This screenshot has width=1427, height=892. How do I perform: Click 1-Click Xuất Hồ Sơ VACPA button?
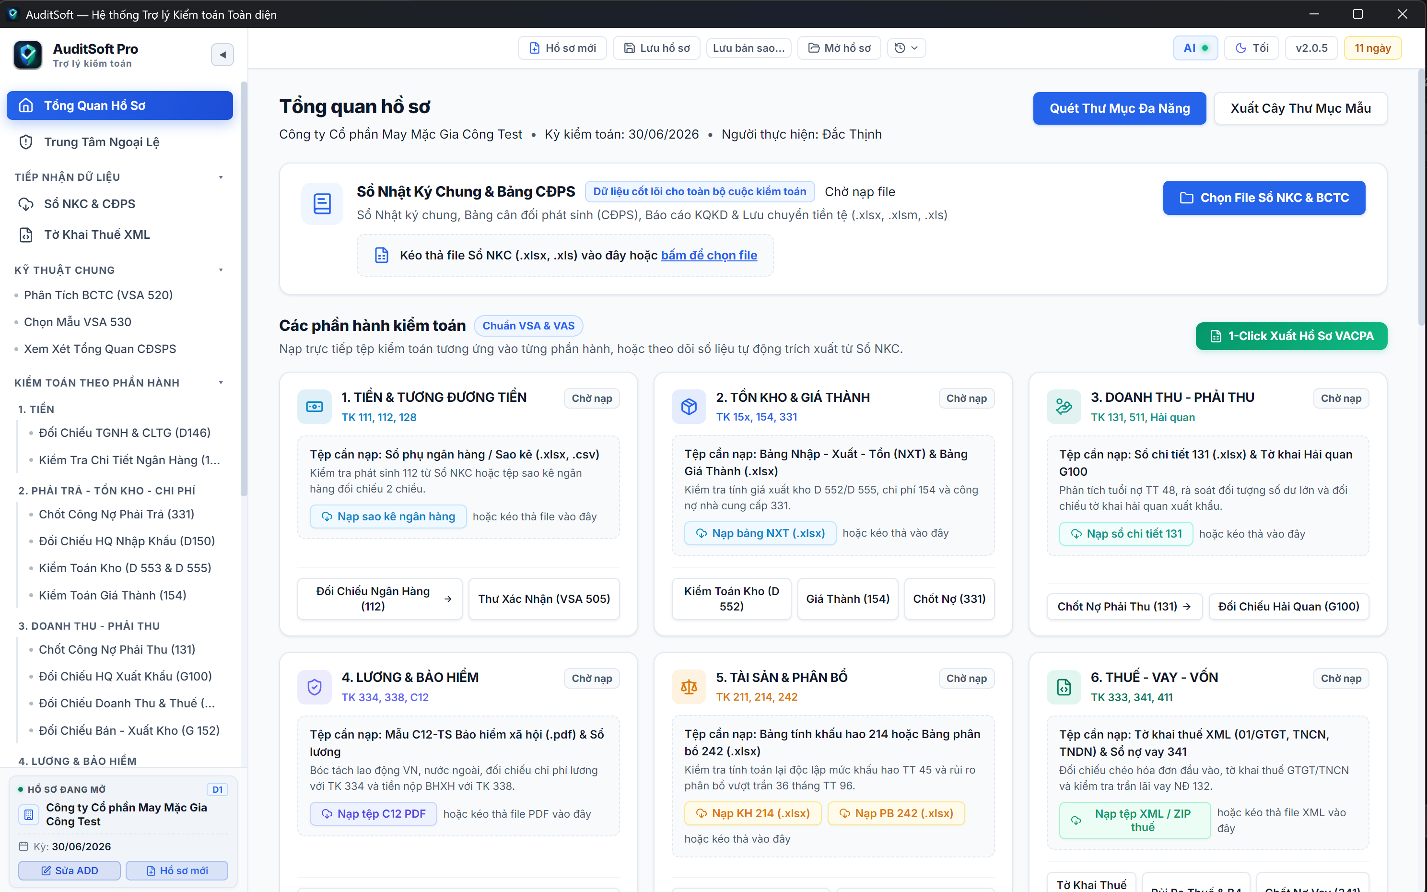pyautogui.click(x=1291, y=336)
